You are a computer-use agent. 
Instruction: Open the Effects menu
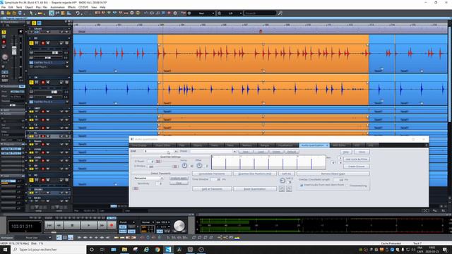pyautogui.click(x=71, y=7)
